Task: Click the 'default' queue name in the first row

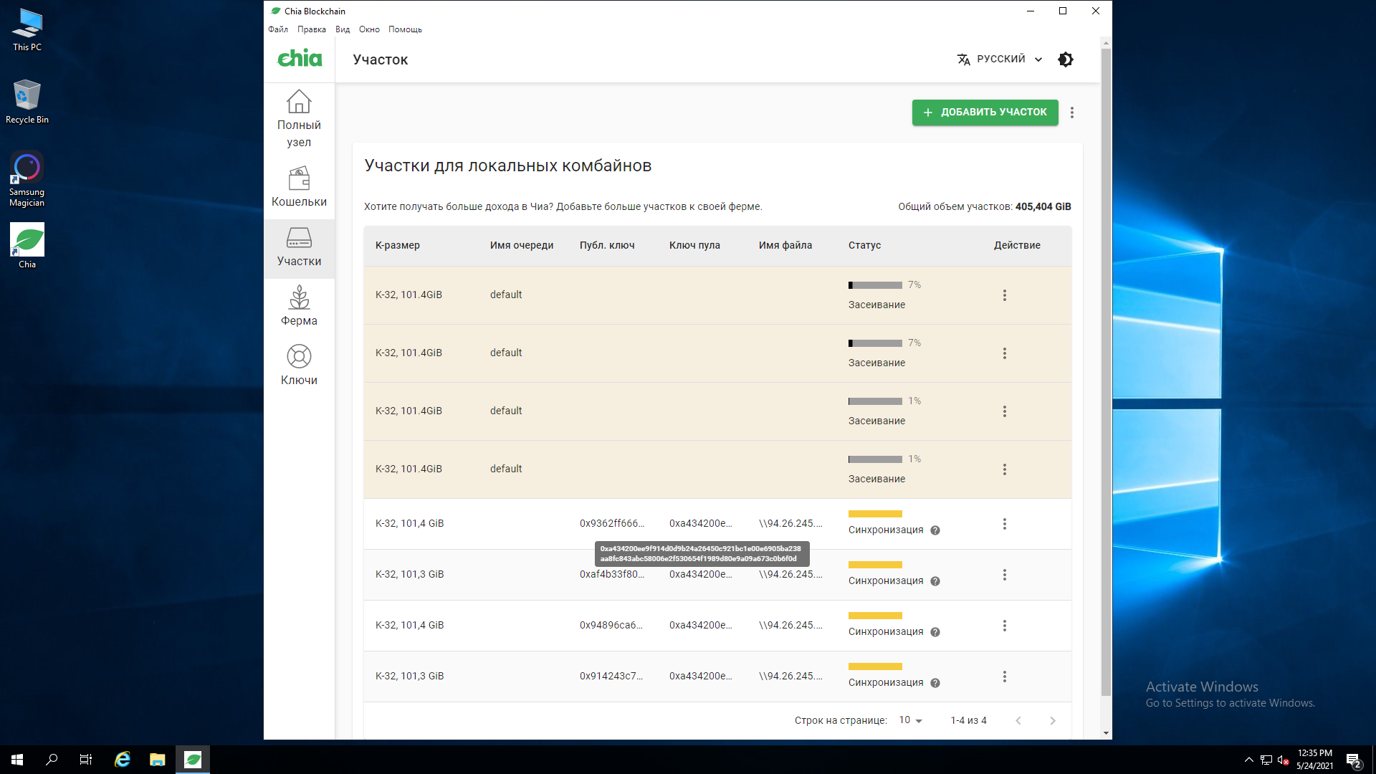Action: coord(506,295)
